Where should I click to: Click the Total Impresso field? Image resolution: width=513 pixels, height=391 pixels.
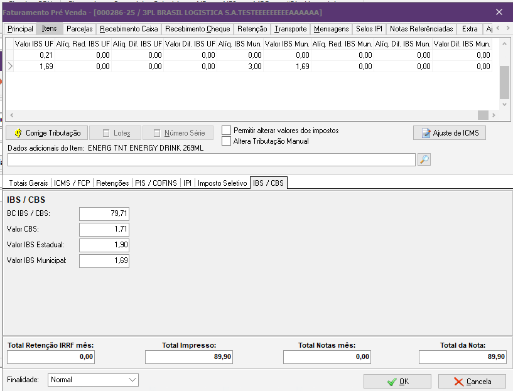point(189,356)
